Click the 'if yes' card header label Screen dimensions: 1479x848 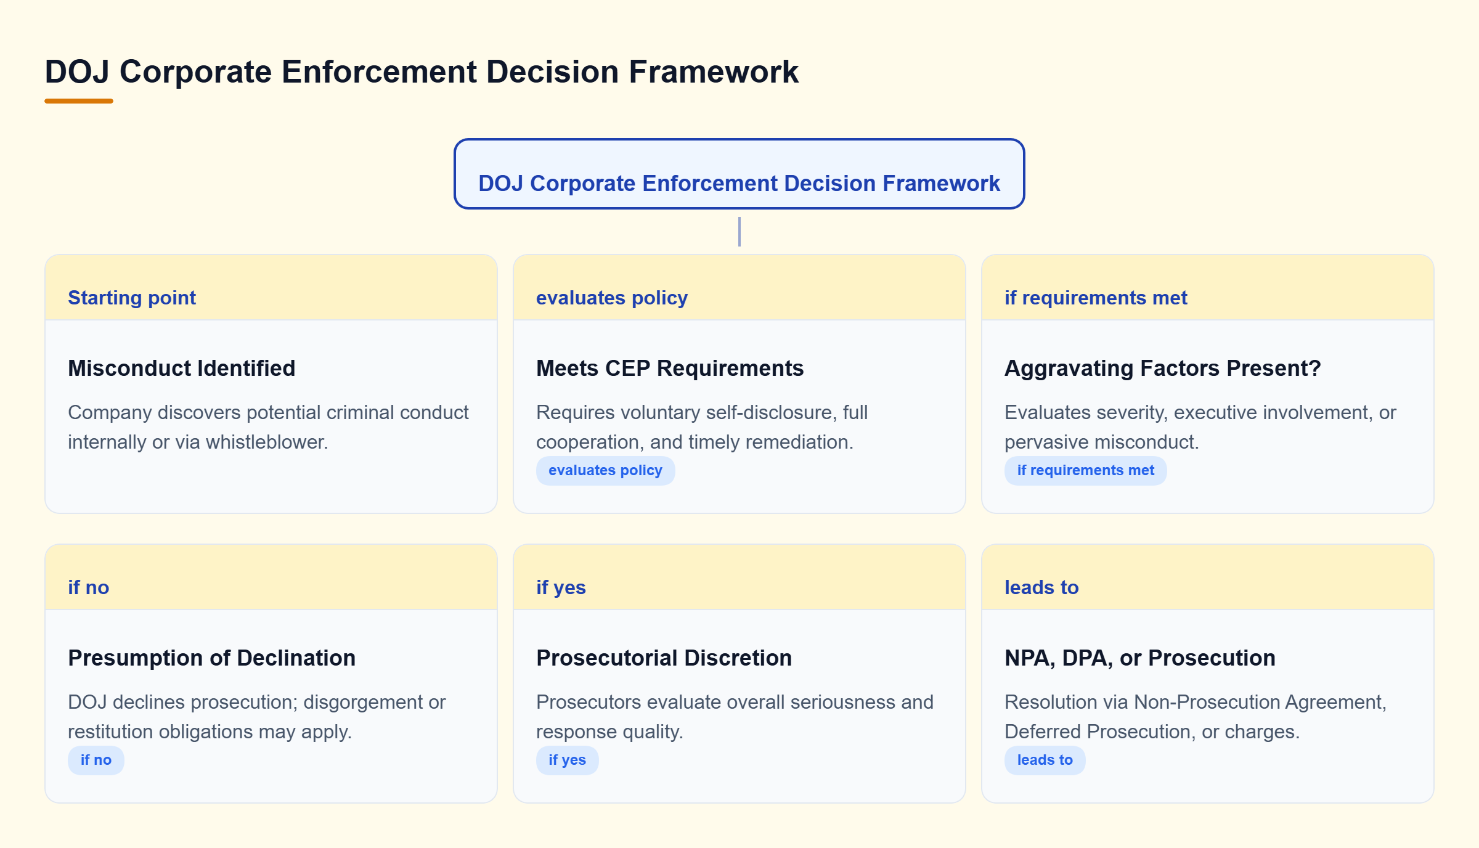tap(561, 587)
